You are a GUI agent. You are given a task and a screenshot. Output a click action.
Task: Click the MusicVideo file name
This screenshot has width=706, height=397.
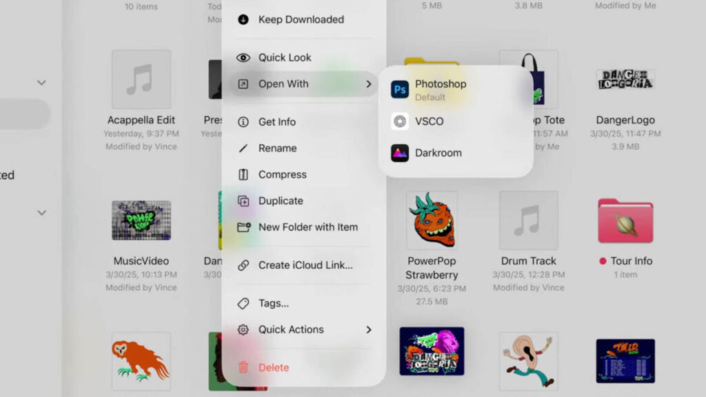click(x=141, y=261)
